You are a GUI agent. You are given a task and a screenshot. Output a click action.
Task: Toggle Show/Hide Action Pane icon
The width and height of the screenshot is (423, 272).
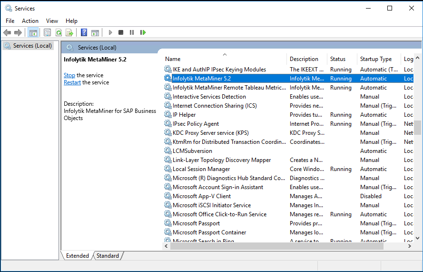coord(95,33)
